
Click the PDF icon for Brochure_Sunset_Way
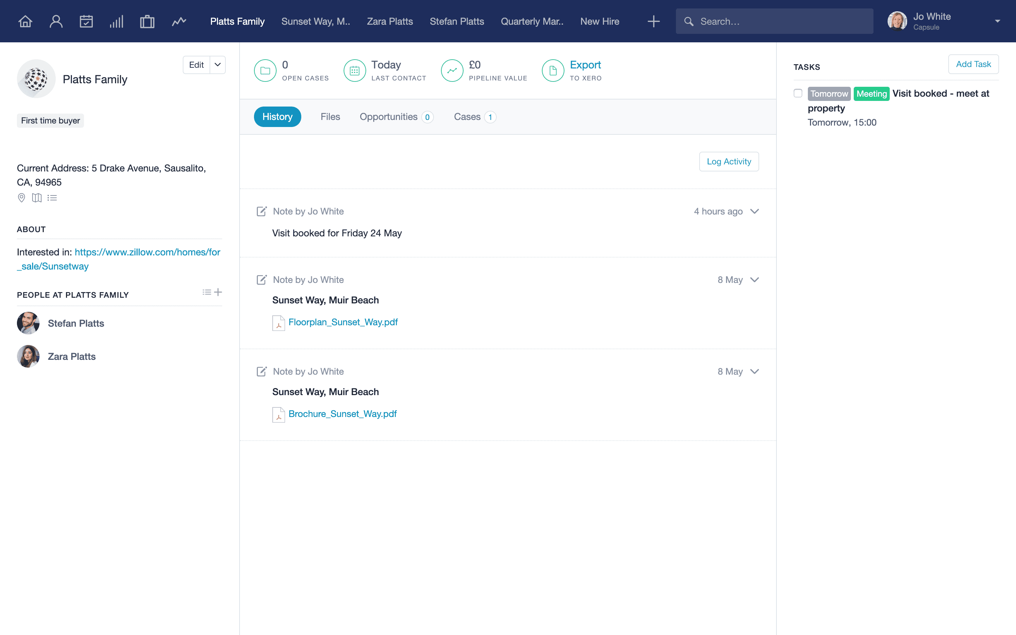point(278,415)
